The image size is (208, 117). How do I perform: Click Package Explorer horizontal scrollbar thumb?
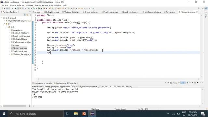click(x=14, y=106)
